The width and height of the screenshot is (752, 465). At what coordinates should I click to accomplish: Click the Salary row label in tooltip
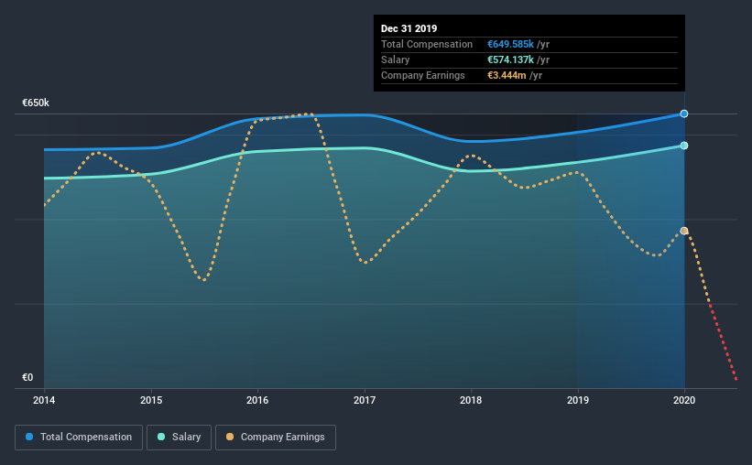[395, 59]
